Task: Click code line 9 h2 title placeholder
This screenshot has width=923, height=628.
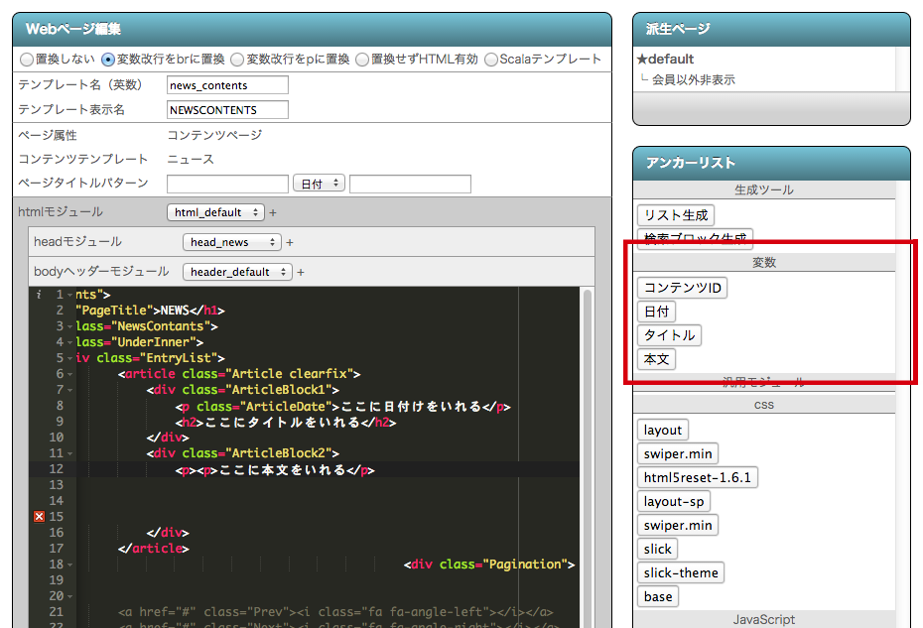Action: point(286,423)
